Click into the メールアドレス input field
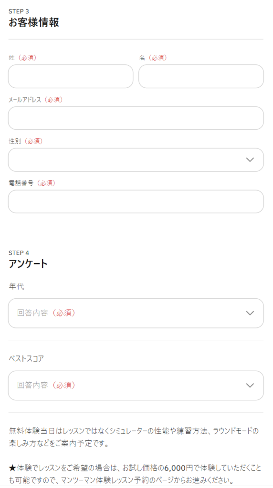The image size is (273, 488). [136, 118]
